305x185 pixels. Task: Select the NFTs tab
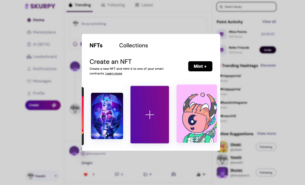96,46
